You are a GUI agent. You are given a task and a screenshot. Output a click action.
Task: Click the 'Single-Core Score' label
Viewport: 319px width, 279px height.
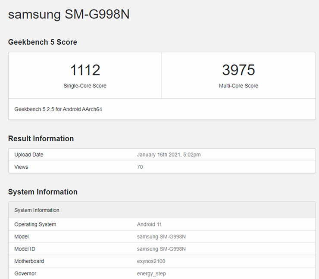click(x=85, y=86)
